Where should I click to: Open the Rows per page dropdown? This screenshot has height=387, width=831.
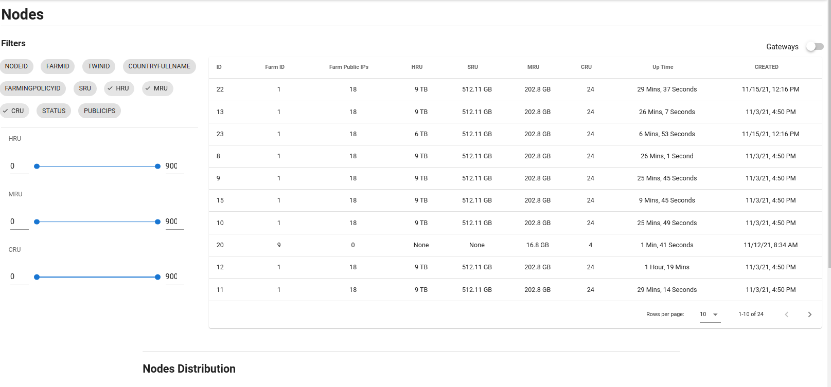pos(710,315)
